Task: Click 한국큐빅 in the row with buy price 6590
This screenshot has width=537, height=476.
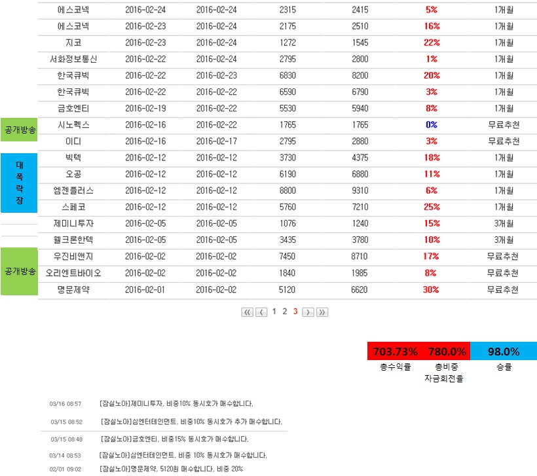Action: [73, 92]
